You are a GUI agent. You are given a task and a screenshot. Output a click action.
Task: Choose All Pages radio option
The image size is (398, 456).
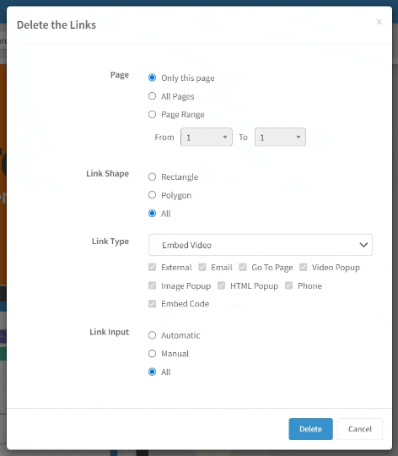pos(152,96)
